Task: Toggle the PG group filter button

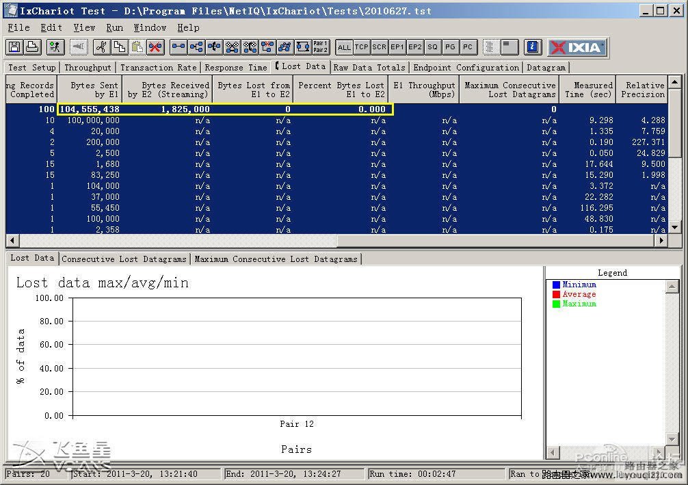Action: coord(450,47)
